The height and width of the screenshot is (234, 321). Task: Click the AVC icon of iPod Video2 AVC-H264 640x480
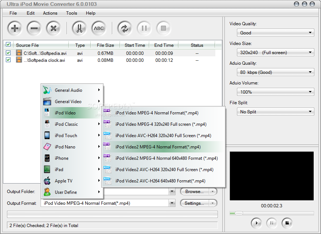[107, 181]
